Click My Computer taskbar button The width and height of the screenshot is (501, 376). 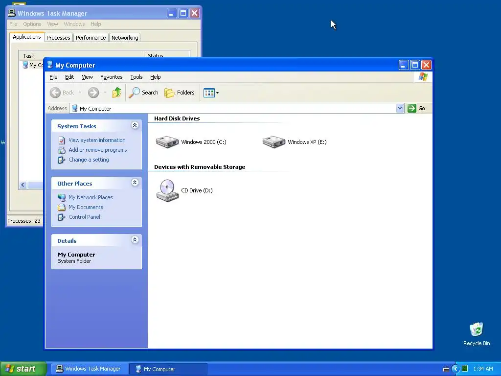(x=168, y=369)
